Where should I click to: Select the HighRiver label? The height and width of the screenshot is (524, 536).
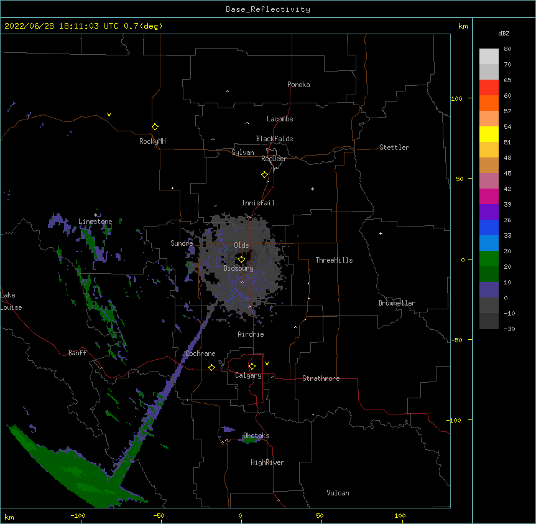pyautogui.click(x=267, y=462)
